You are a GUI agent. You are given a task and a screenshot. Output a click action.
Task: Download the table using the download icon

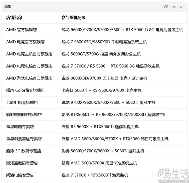tap(174, 6)
